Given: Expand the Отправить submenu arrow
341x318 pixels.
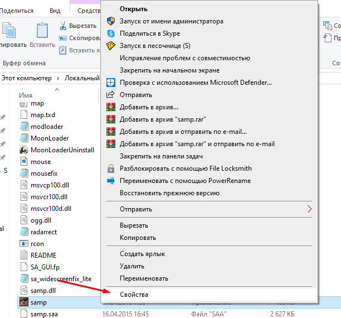Looking at the screenshot, I should coord(310,209).
